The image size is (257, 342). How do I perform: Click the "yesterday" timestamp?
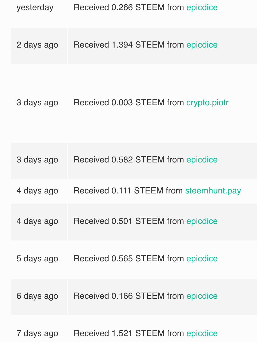pos(35,7)
